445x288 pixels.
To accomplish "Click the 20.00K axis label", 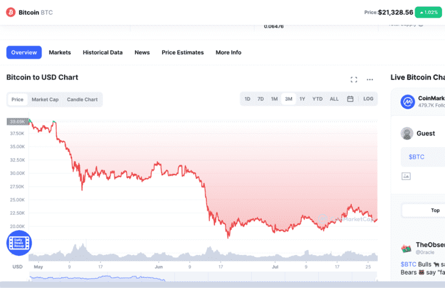I will (17, 226).
